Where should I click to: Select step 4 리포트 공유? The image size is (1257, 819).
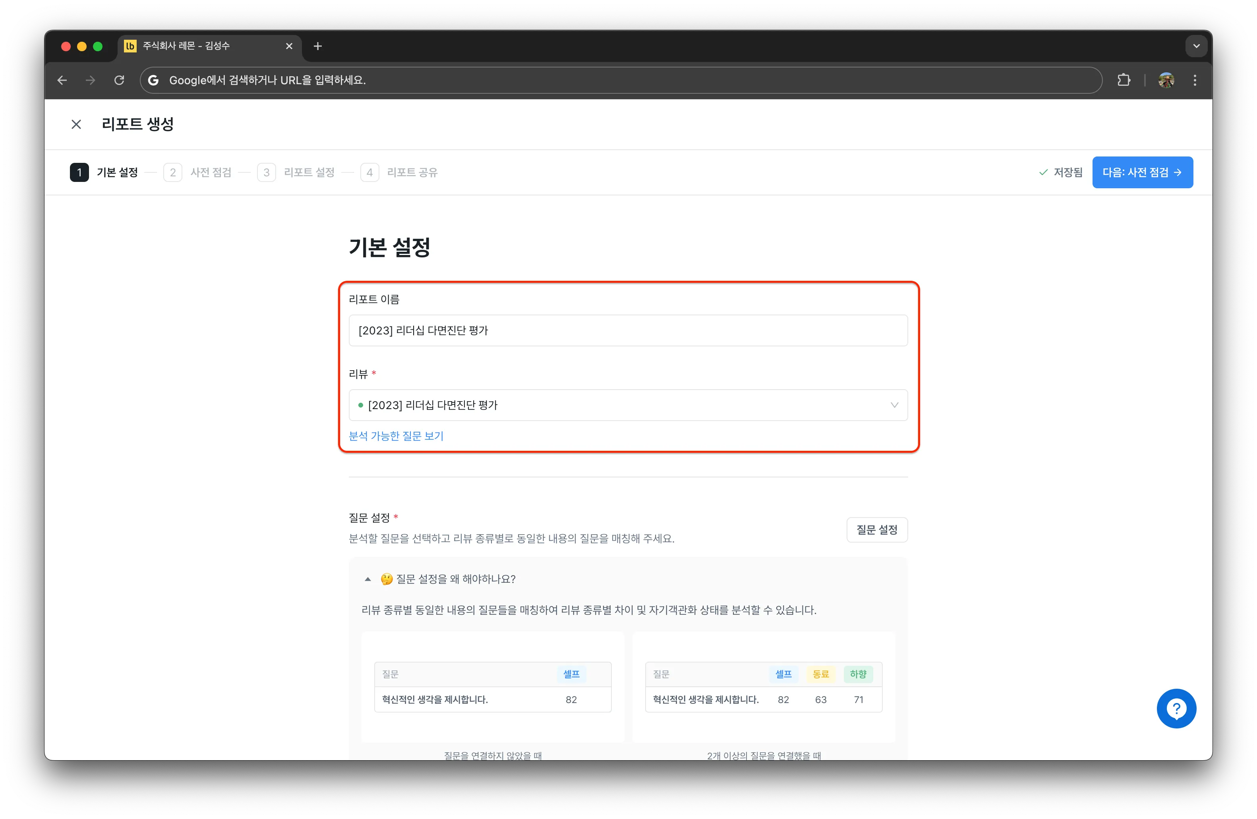click(x=399, y=172)
